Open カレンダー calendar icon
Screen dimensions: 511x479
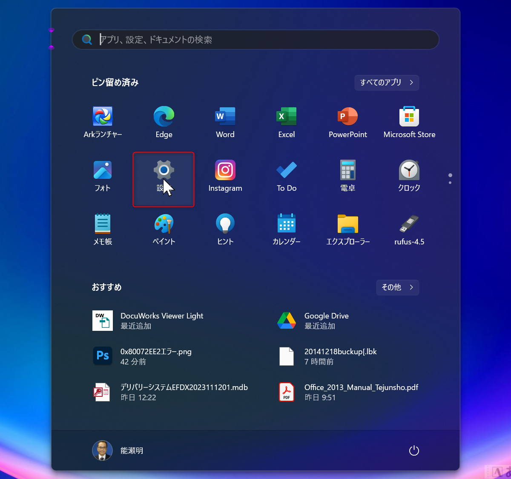[287, 224]
